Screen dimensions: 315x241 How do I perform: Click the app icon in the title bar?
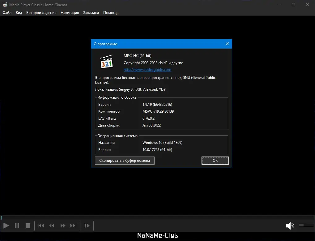click(5, 5)
